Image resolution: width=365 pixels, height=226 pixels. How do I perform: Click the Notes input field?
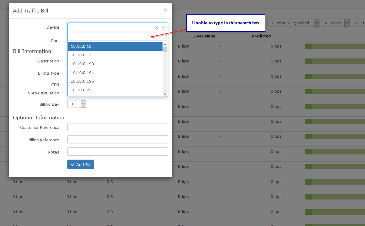point(117,151)
